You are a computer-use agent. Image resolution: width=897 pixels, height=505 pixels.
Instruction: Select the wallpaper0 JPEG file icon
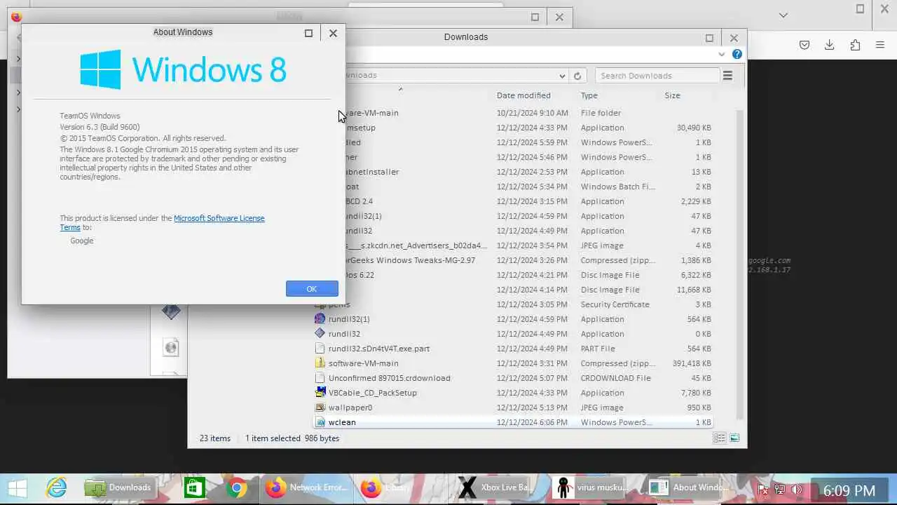point(320,408)
